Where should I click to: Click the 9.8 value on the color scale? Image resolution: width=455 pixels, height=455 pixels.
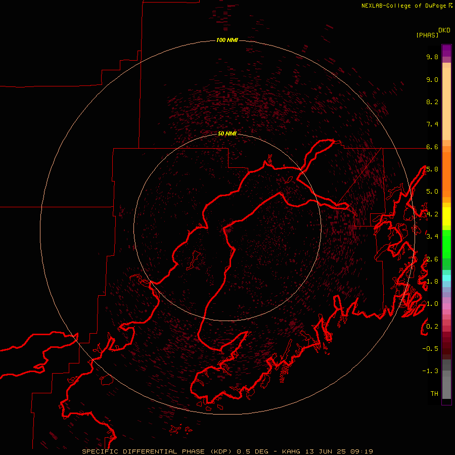click(432, 57)
